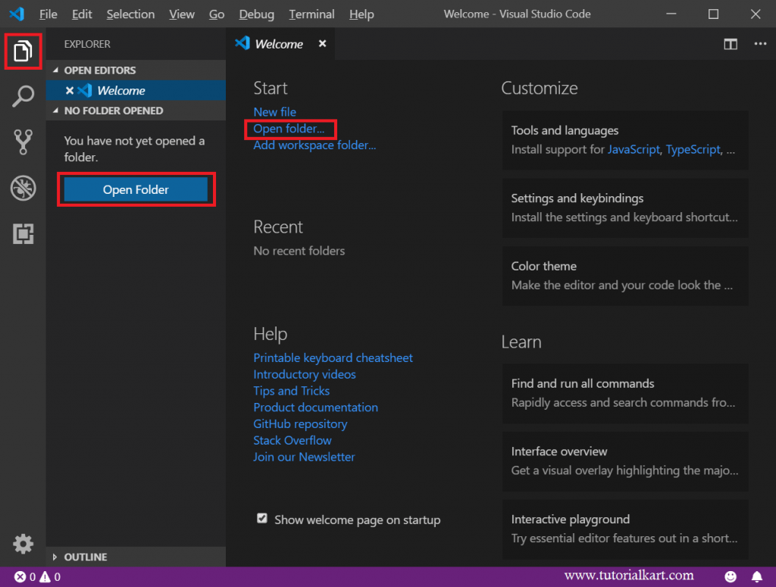This screenshot has width=776, height=587.
Task: Select the Debug icon in activity bar
Action: [x=23, y=188]
